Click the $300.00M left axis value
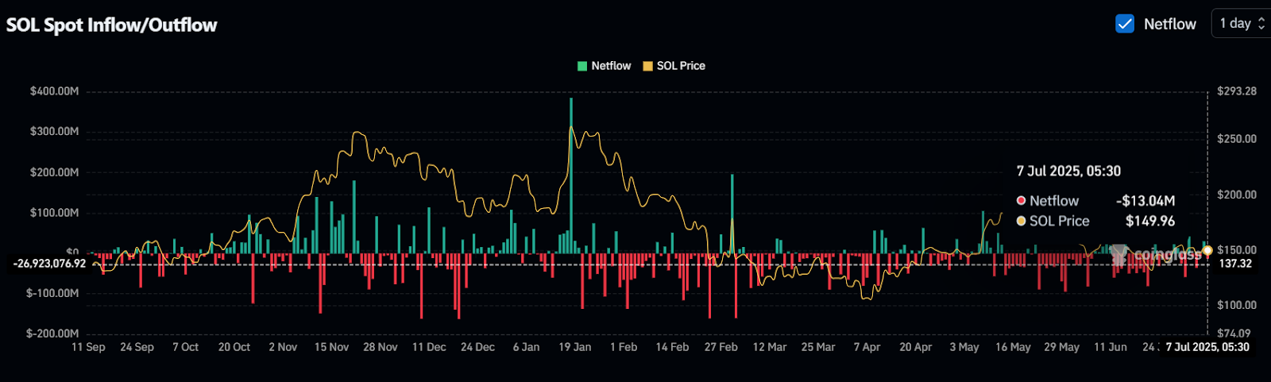This screenshot has height=382, width=1271. [54, 131]
